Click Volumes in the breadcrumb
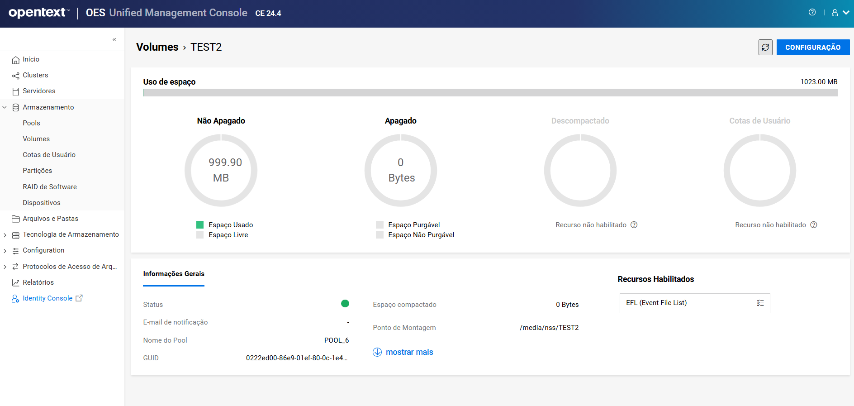Image resolution: width=854 pixels, height=406 pixels. point(157,47)
